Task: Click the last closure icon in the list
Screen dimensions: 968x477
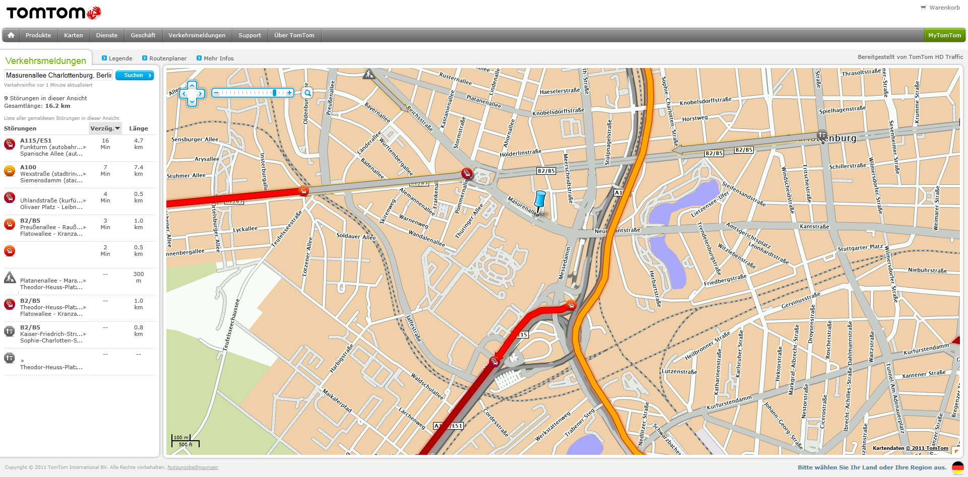Action: 10,358
